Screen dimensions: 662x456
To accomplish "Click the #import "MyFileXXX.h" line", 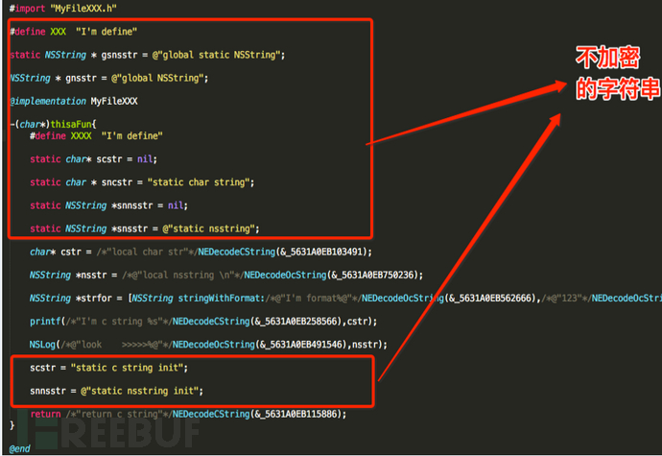I will pyautogui.click(x=63, y=9).
